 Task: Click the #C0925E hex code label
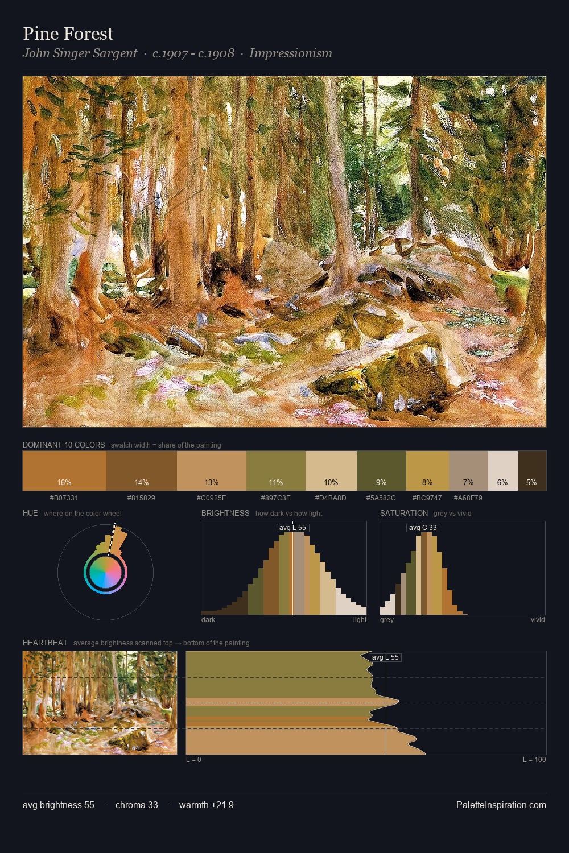pyautogui.click(x=212, y=498)
